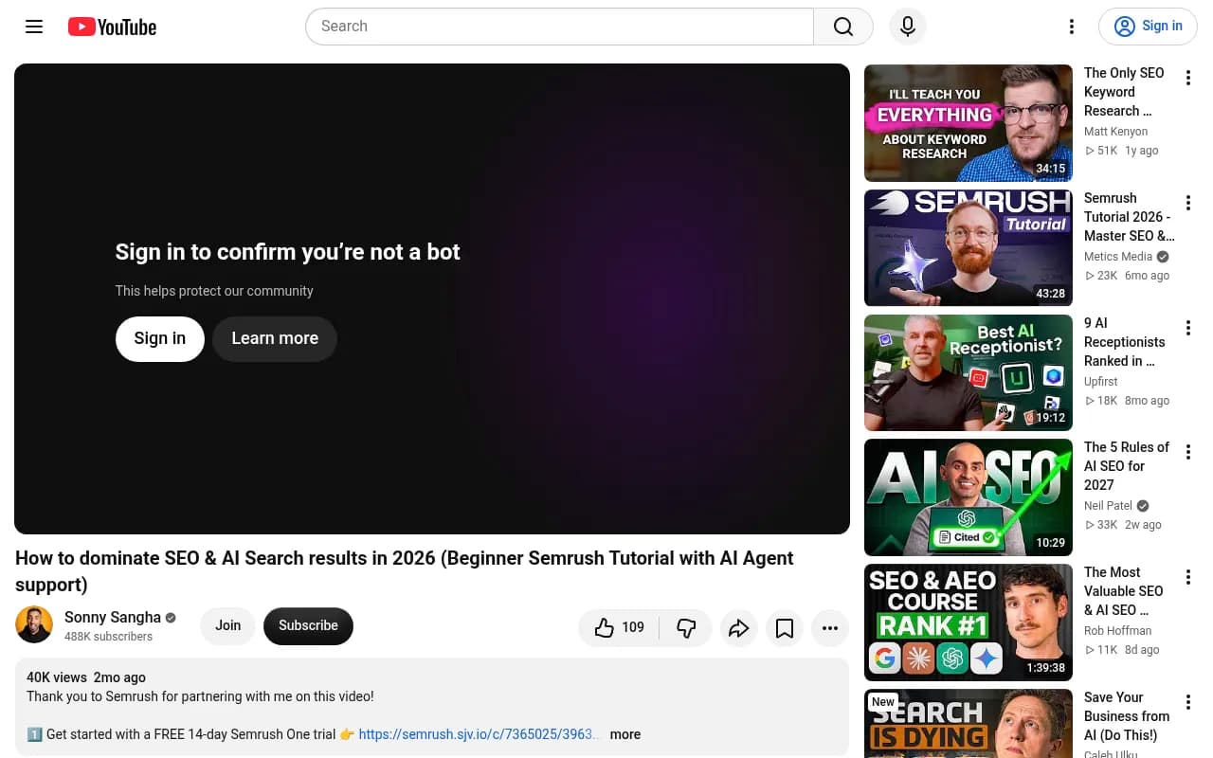Open SEO & AEO Course thumbnail
This screenshot has width=1213, height=758.
(969, 623)
